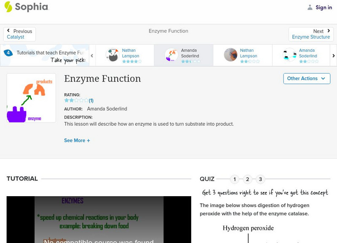Go to Next Enzyme Structure lesson
This screenshot has width=337, height=243.
tap(311, 34)
